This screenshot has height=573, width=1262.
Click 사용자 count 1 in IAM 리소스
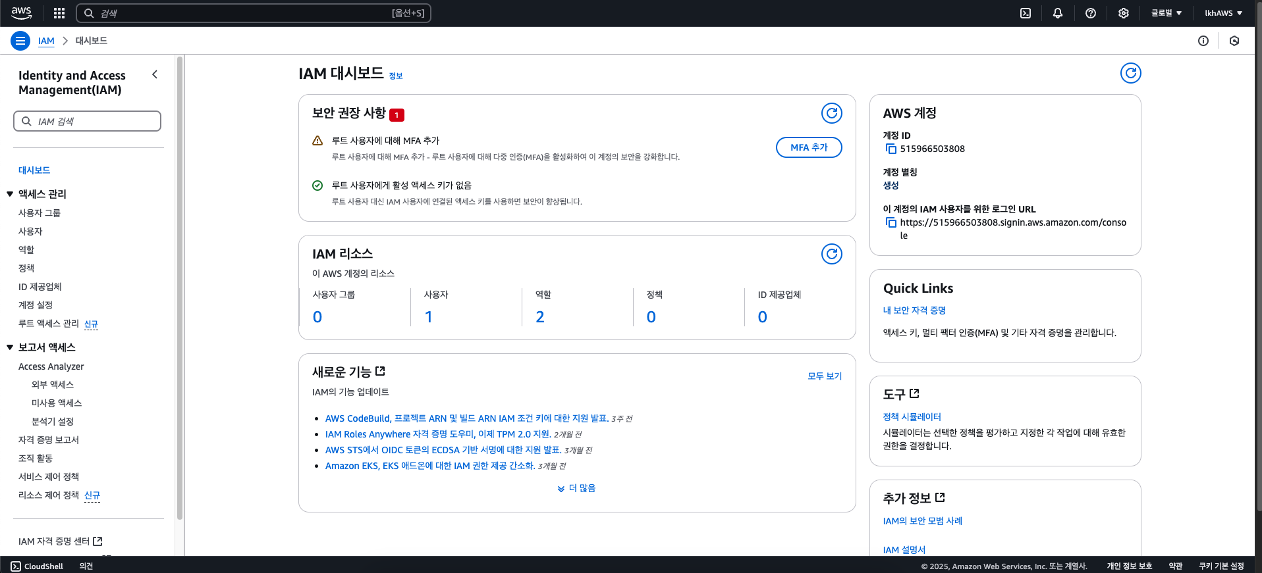(429, 317)
